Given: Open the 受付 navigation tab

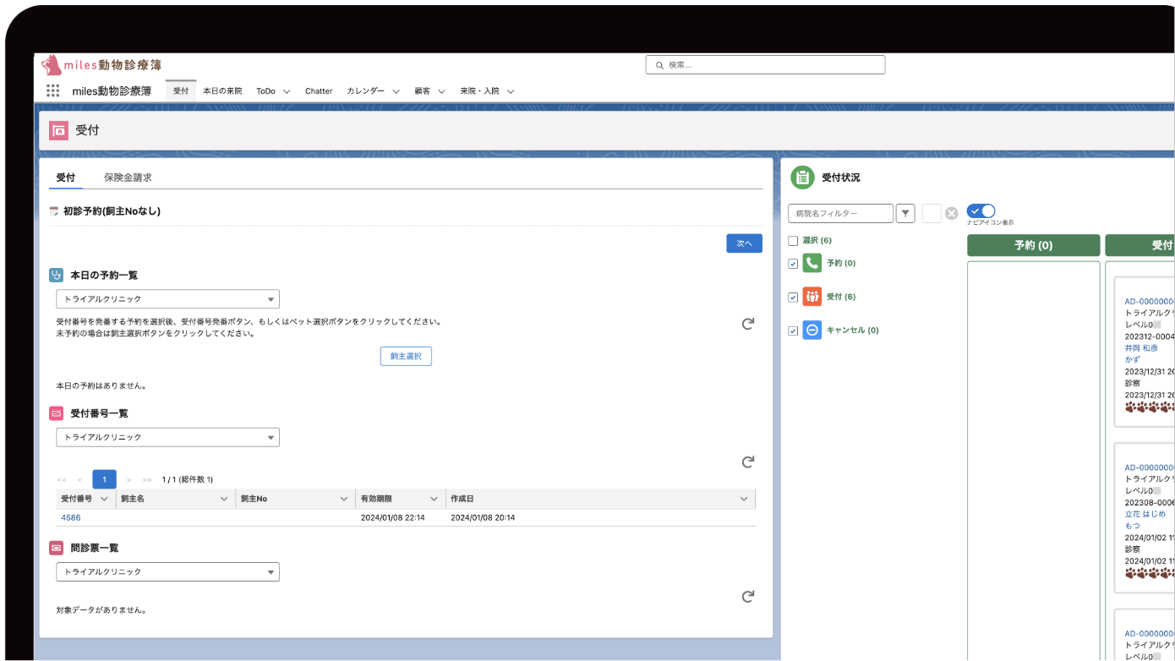Looking at the screenshot, I should 181,90.
